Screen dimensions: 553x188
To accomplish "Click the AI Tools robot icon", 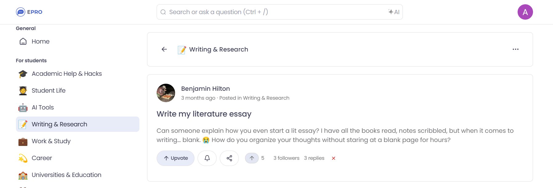I will click(x=22, y=107).
